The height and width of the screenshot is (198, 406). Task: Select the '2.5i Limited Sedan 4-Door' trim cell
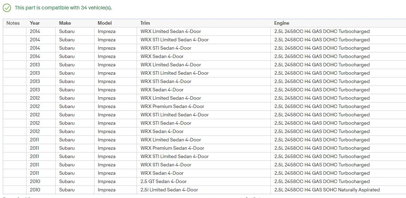click(x=204, y=190)
